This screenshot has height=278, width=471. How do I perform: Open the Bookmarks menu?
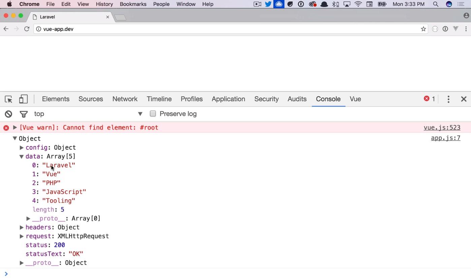coord(133,4)
